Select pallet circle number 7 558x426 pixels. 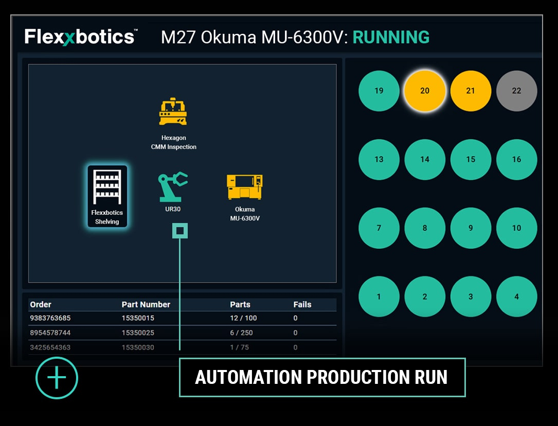pos(379,228)
